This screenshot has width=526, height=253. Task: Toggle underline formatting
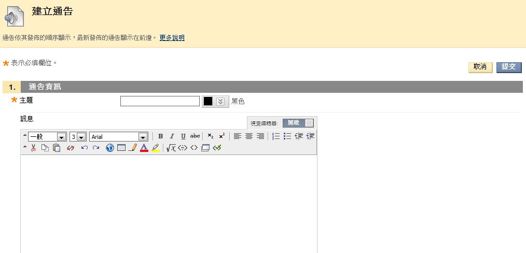click(x=183, y=136)
